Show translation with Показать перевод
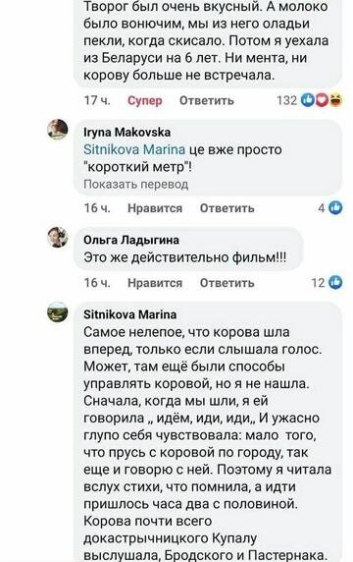353x562 pixels. tap(136, 185)
